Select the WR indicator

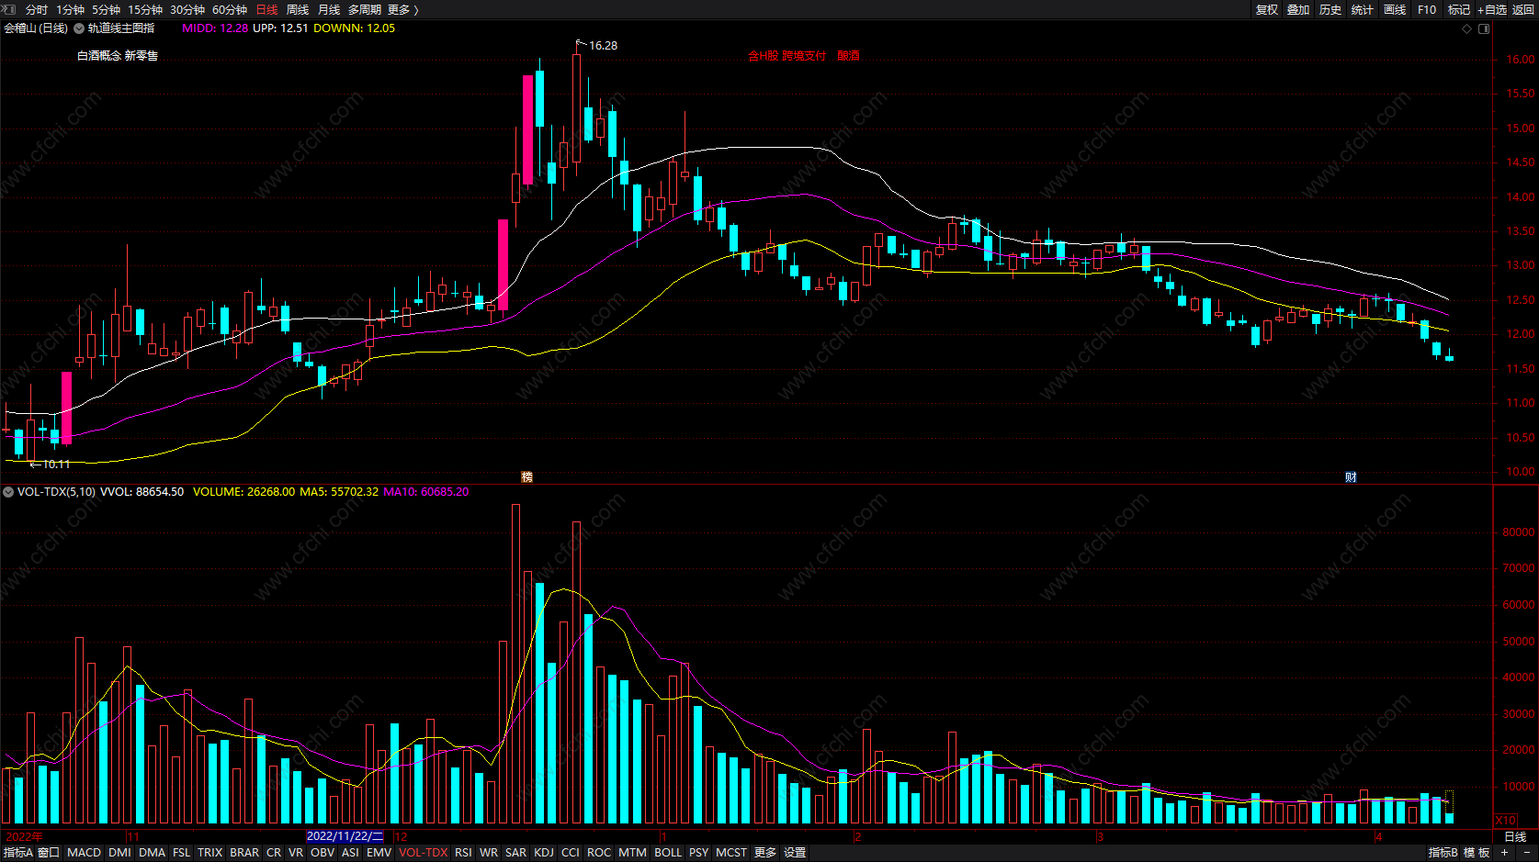tap(489, 853)
